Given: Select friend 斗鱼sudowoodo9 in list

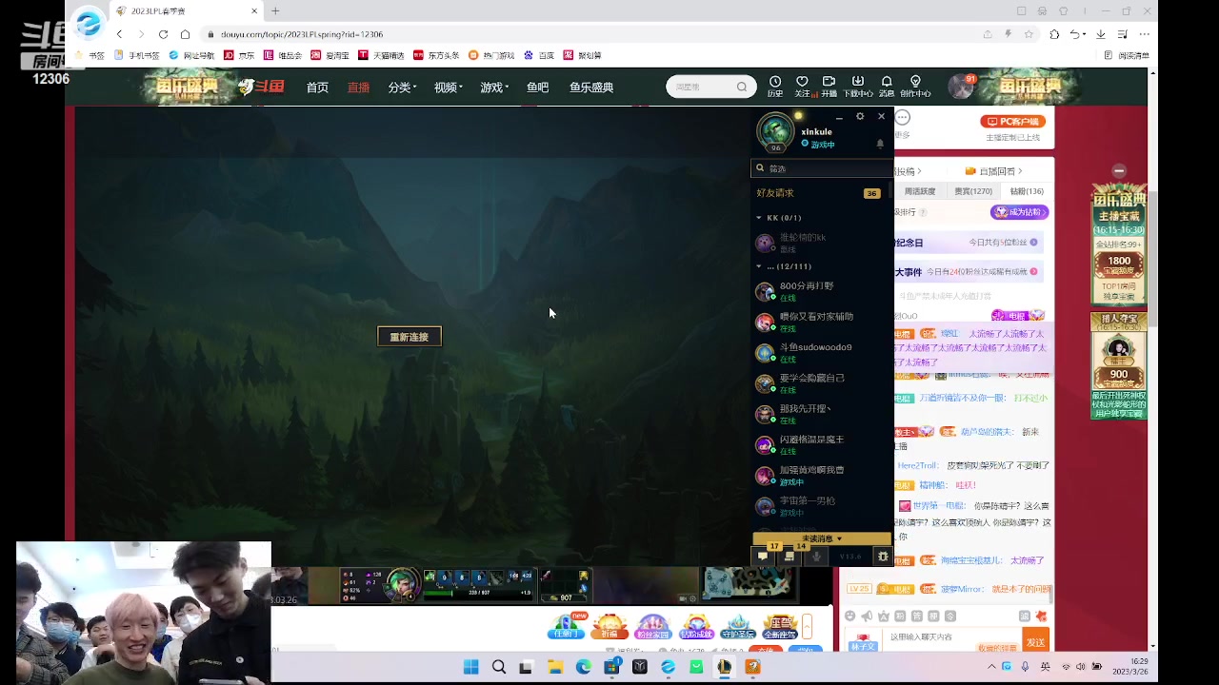Looking at the screenshot, I should pos(821,353).
